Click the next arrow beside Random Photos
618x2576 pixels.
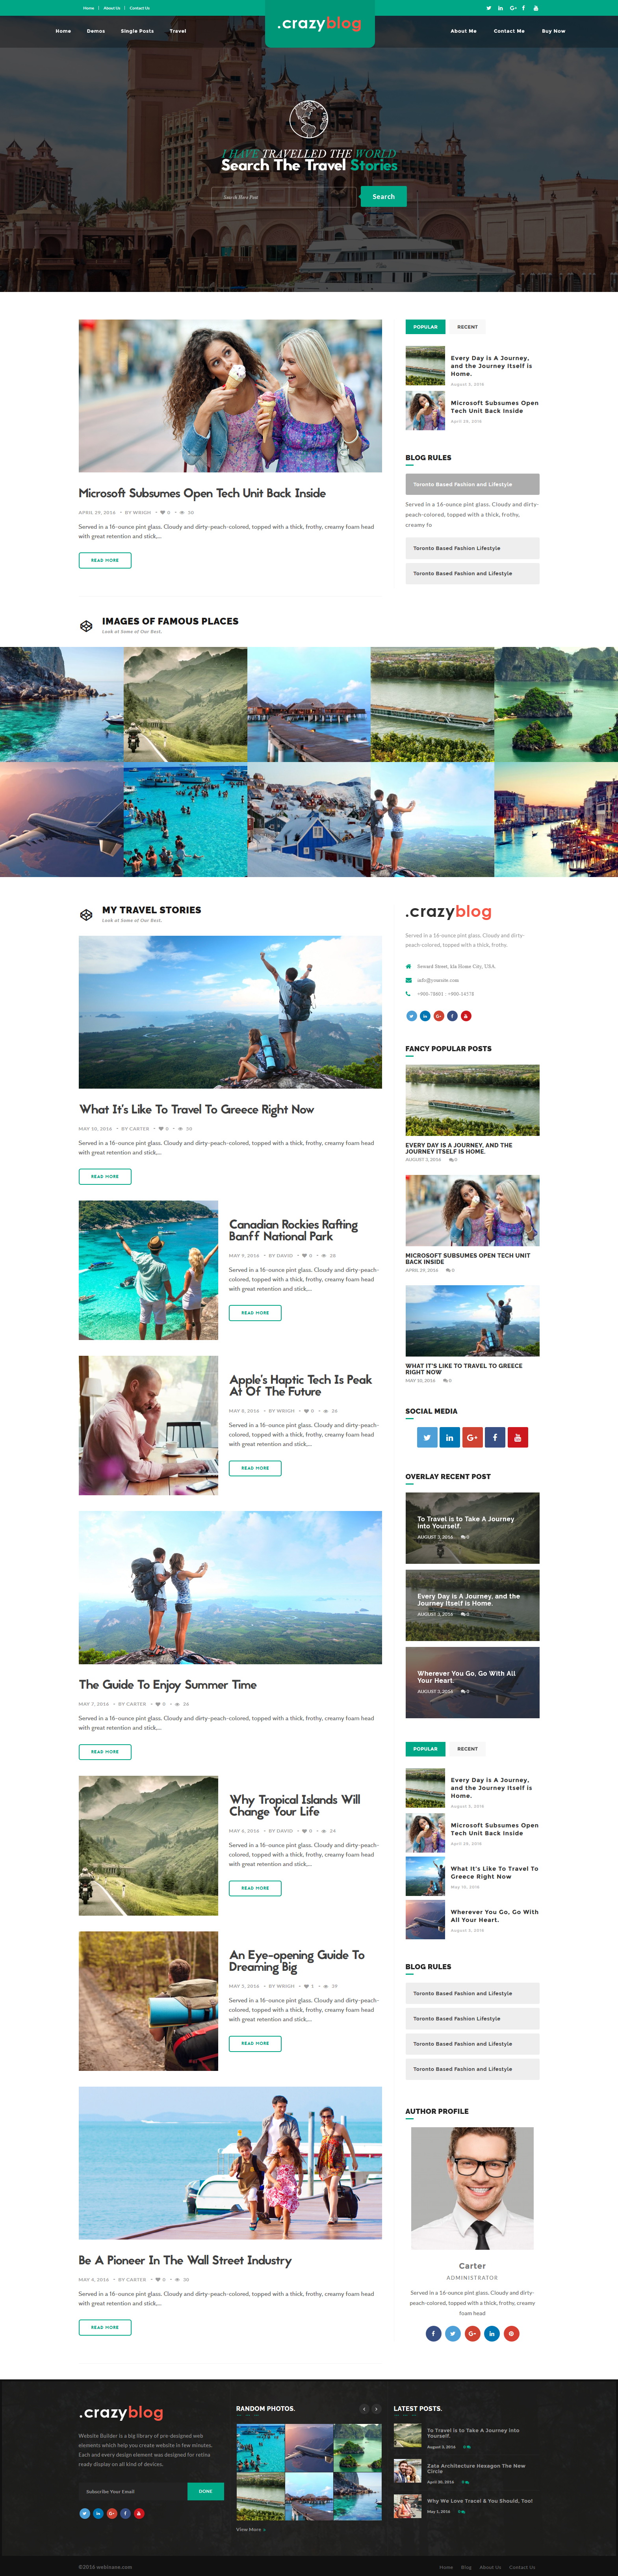click(376, 2409)
